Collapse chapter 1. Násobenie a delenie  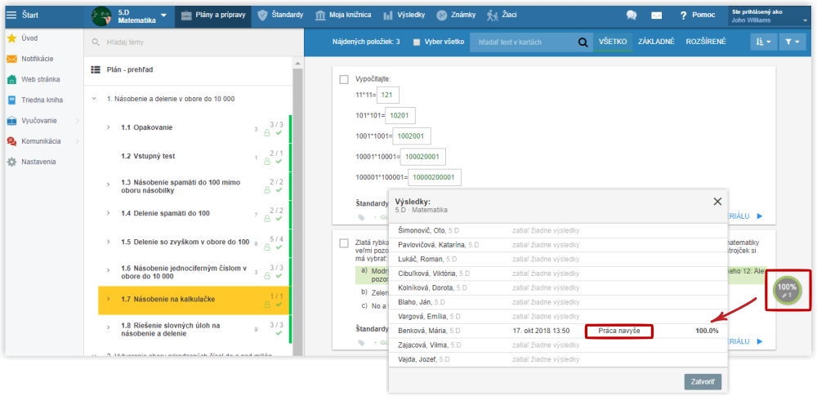[94, 99]
